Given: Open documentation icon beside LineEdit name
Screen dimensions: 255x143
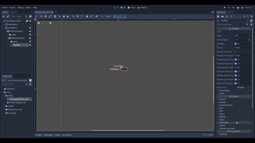Looking at the screenshot, I should click(x=251, y=20).
